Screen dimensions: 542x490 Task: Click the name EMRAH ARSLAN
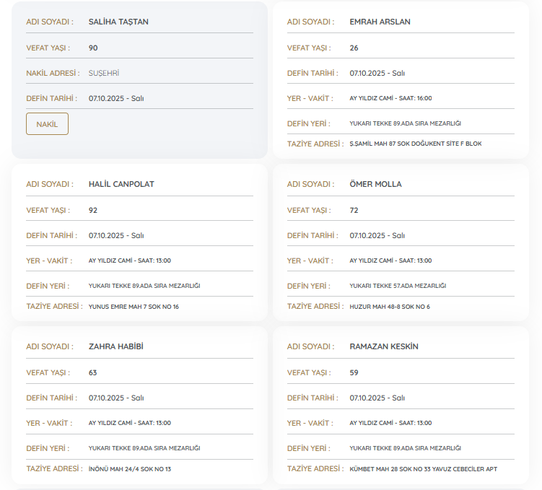click(x=380, y=22)
